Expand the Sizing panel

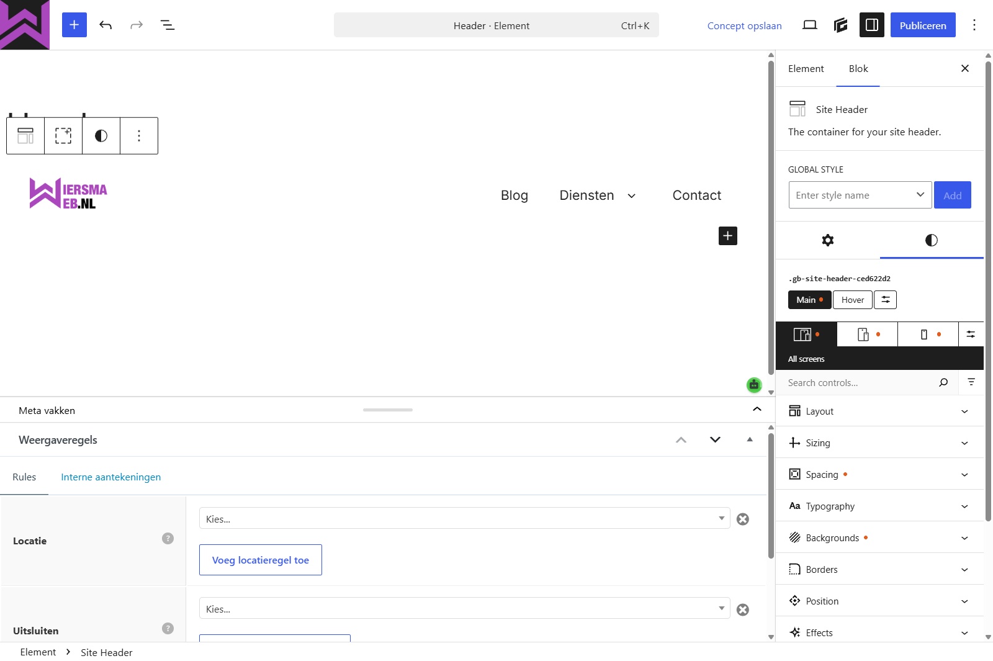tap(879, 443)
